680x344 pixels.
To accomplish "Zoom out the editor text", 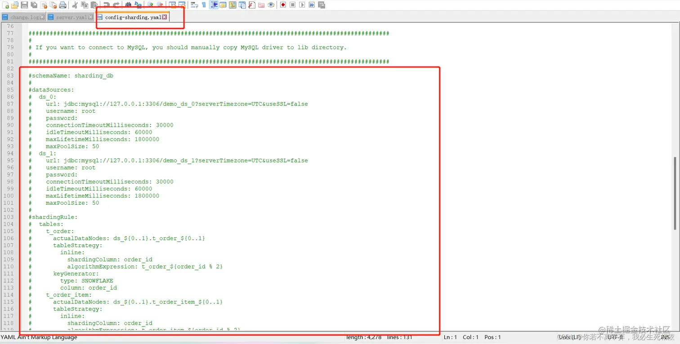I will click(160, 5).
